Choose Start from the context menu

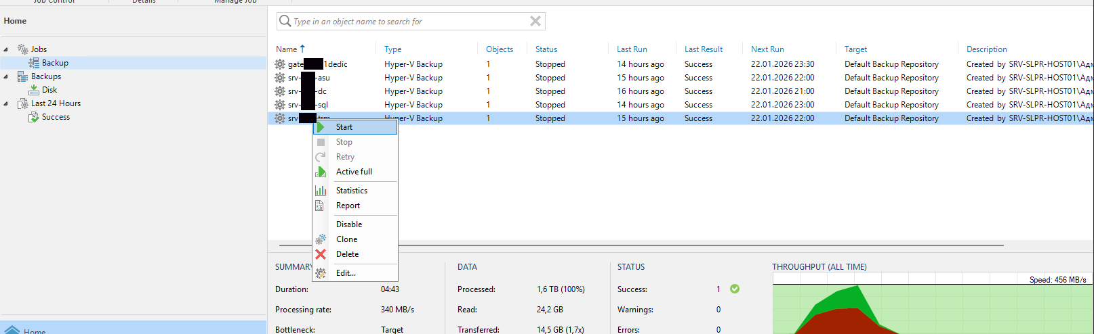coord(354,127)
